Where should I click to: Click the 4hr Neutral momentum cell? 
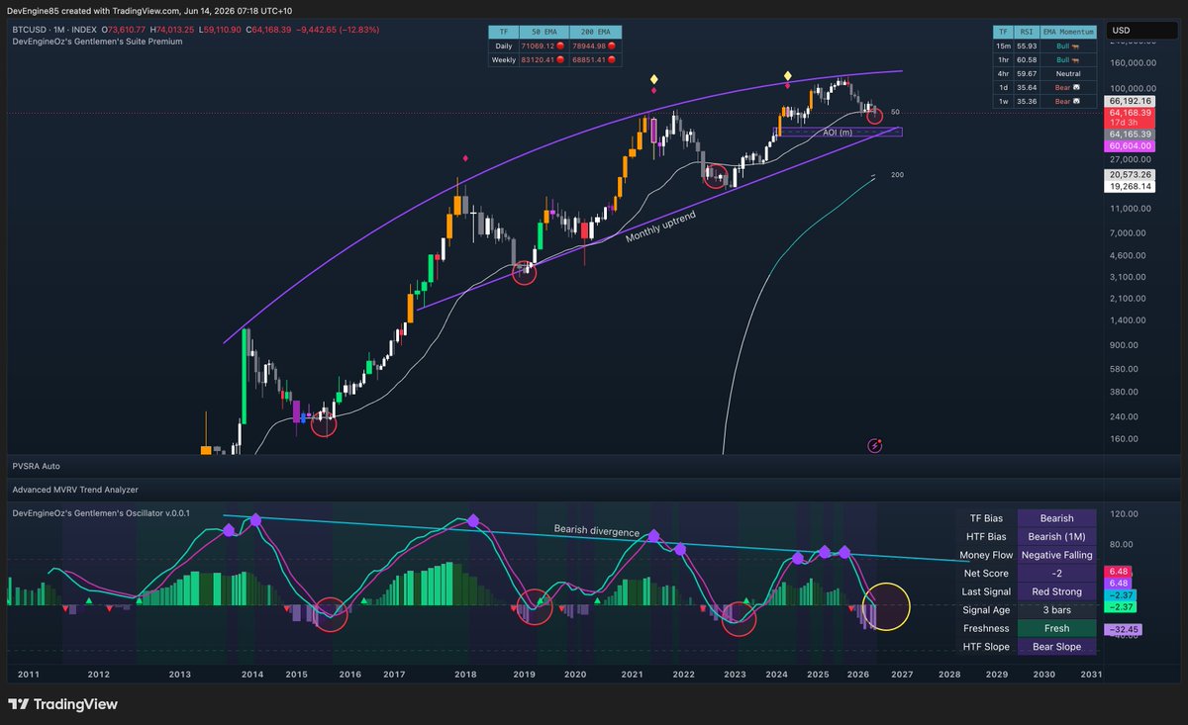(1067, 73)
